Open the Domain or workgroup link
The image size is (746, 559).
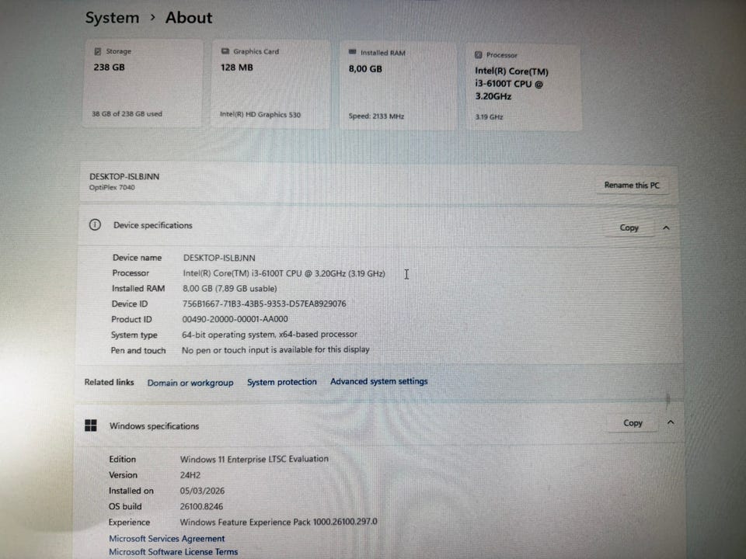pos(190,383)
